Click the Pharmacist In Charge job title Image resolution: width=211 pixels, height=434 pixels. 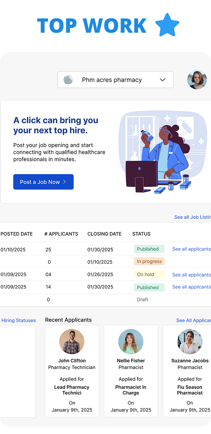(131, 390)
